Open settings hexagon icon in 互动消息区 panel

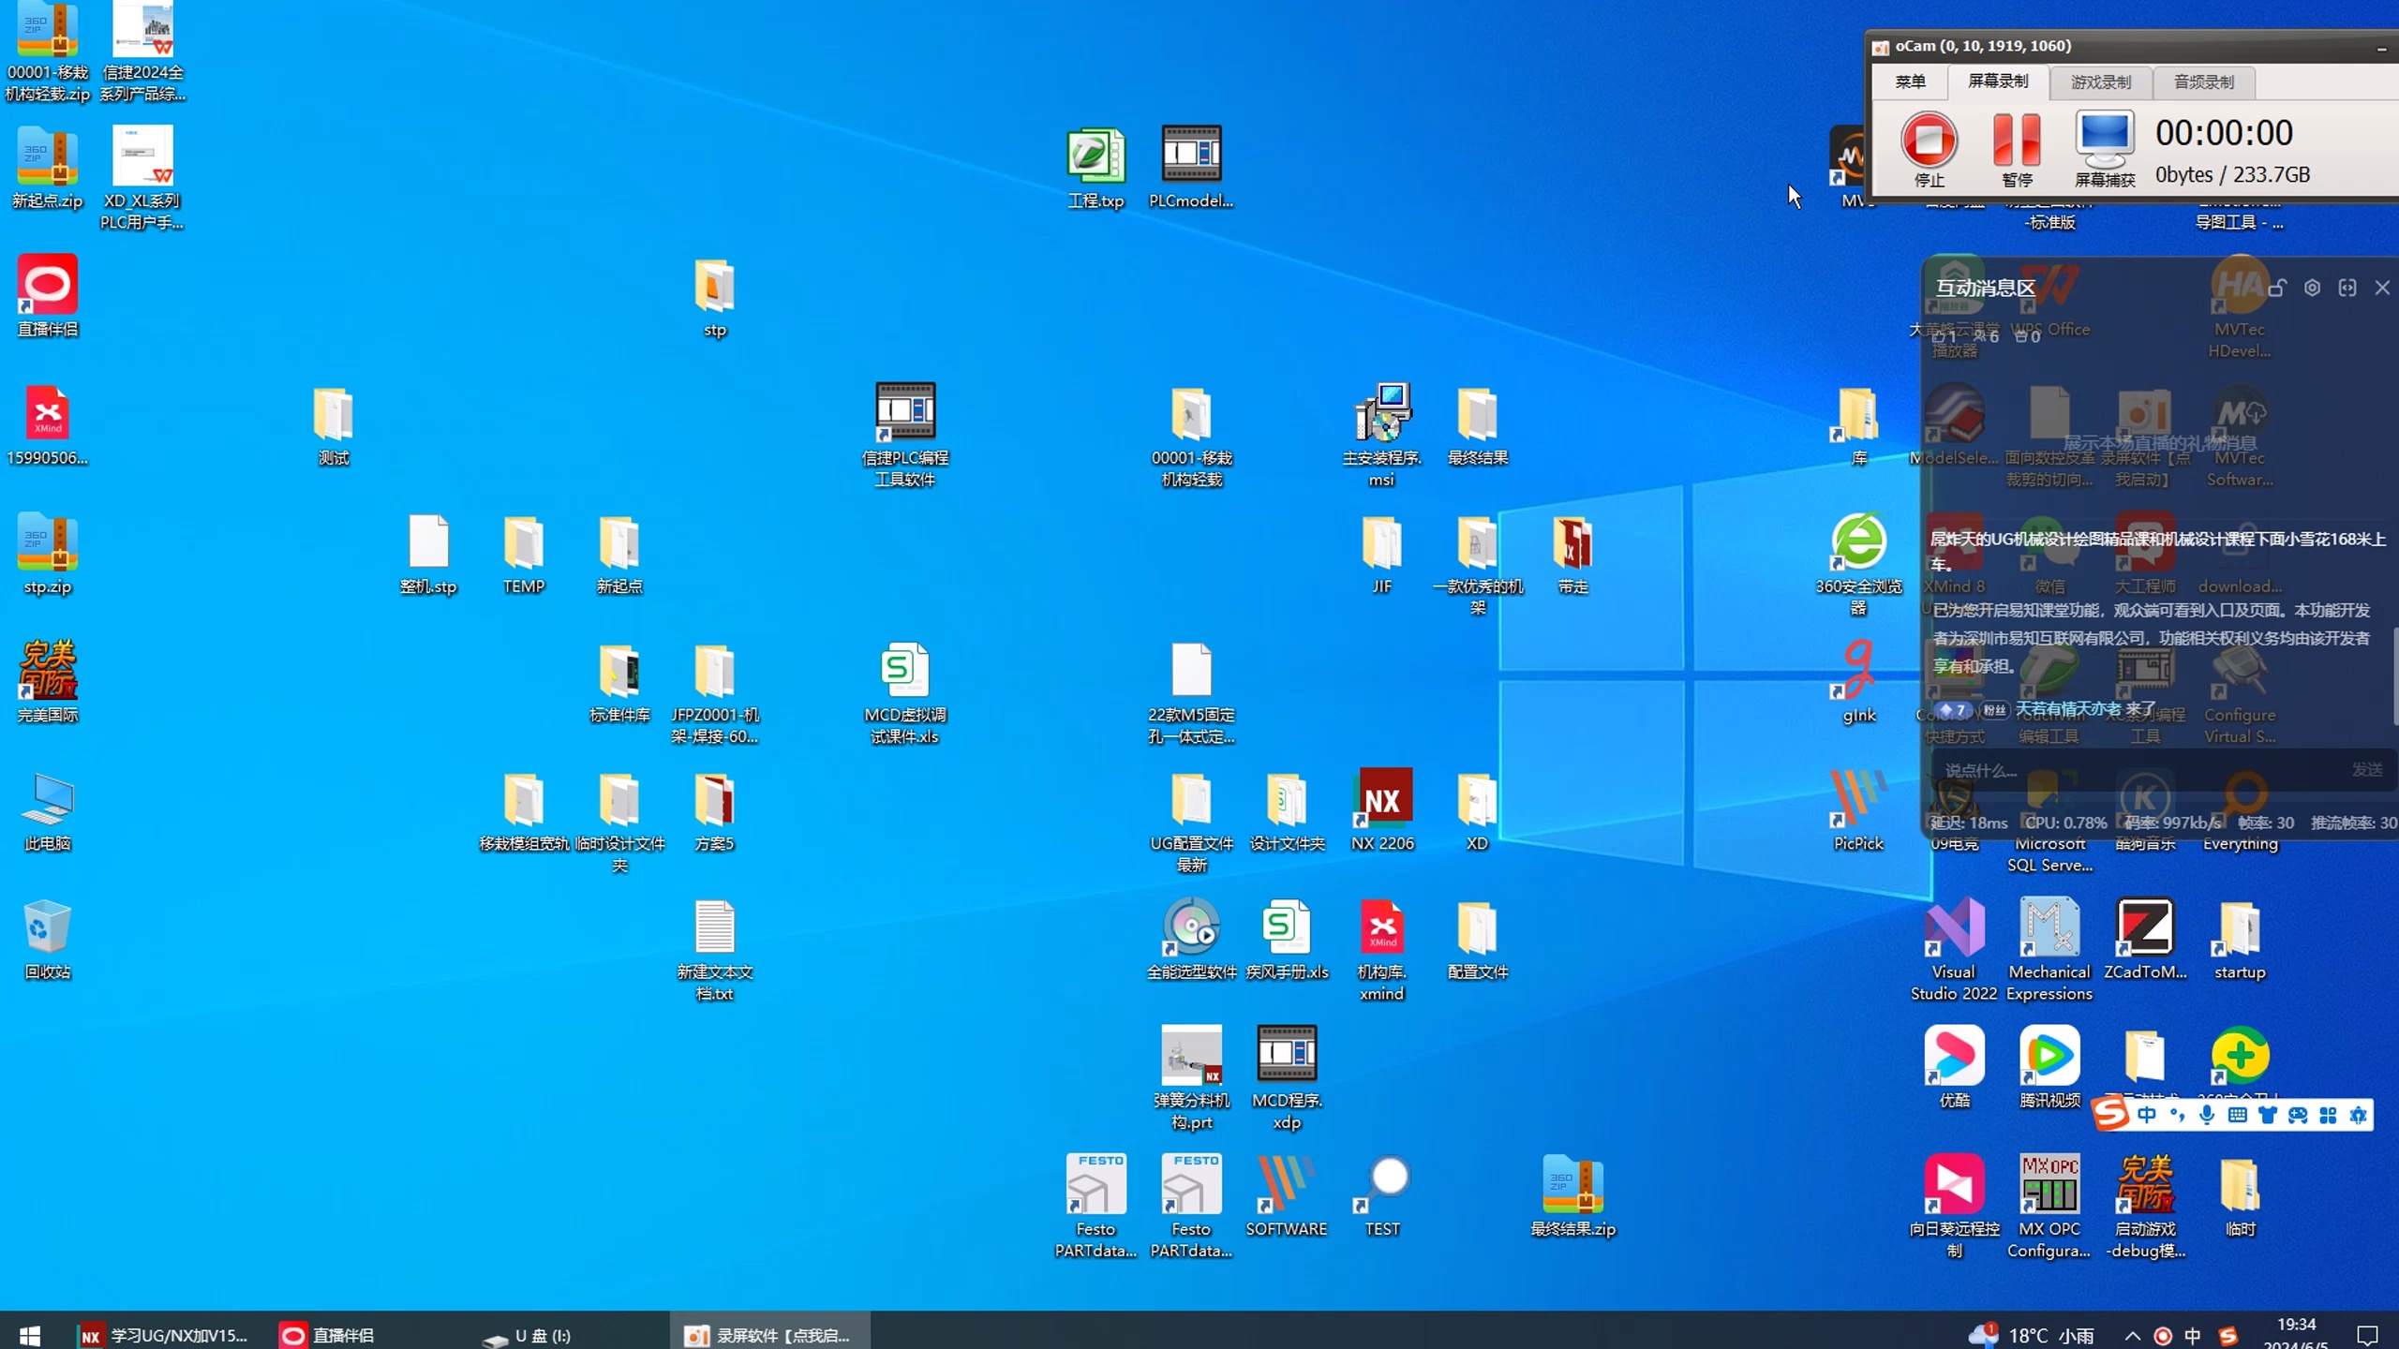coord(2312,288)
